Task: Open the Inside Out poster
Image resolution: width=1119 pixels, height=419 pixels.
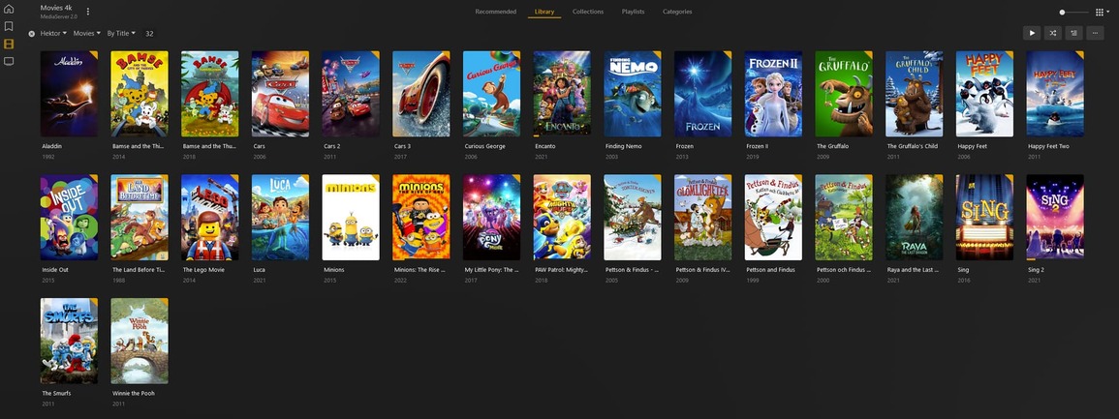Action: (x=69, y=218)
